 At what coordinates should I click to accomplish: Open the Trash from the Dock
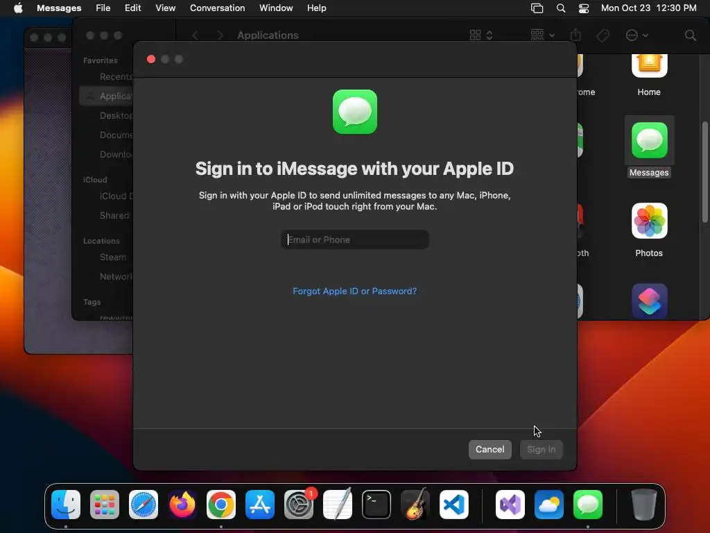[644, 505]
